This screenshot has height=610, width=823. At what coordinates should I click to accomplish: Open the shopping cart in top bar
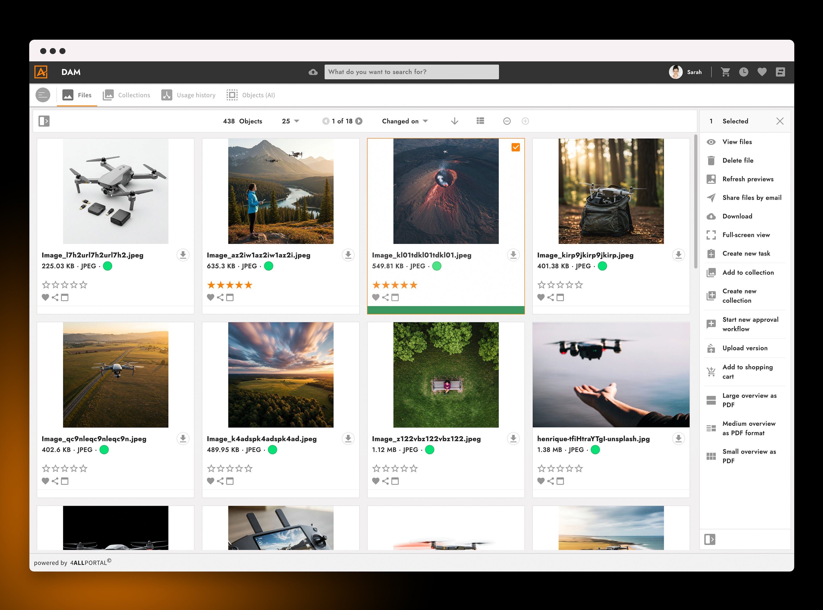point(726,72)
